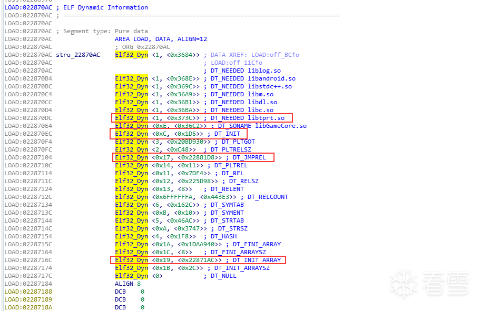The width and height of the screenshot is (480, 311).
Task: Click the value <0x6FFFFFFA, <0x443E3>>
Action: (x=194, y=197)
